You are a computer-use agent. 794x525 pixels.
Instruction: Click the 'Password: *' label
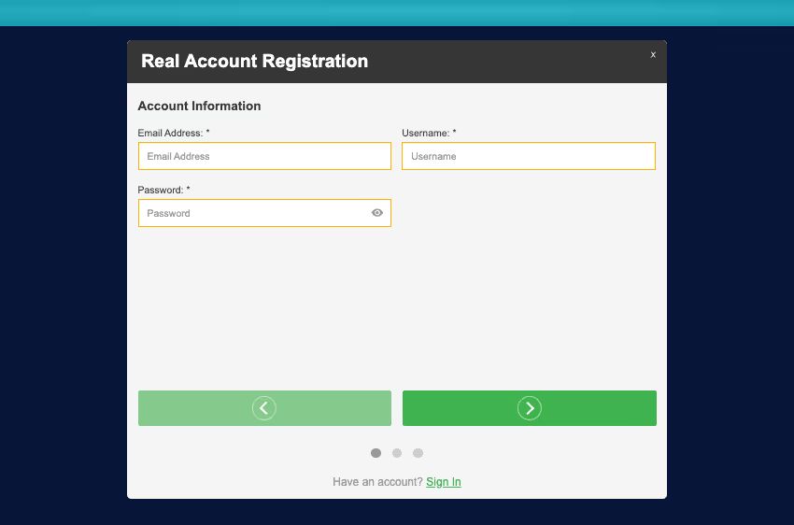[x=164, y=190]
